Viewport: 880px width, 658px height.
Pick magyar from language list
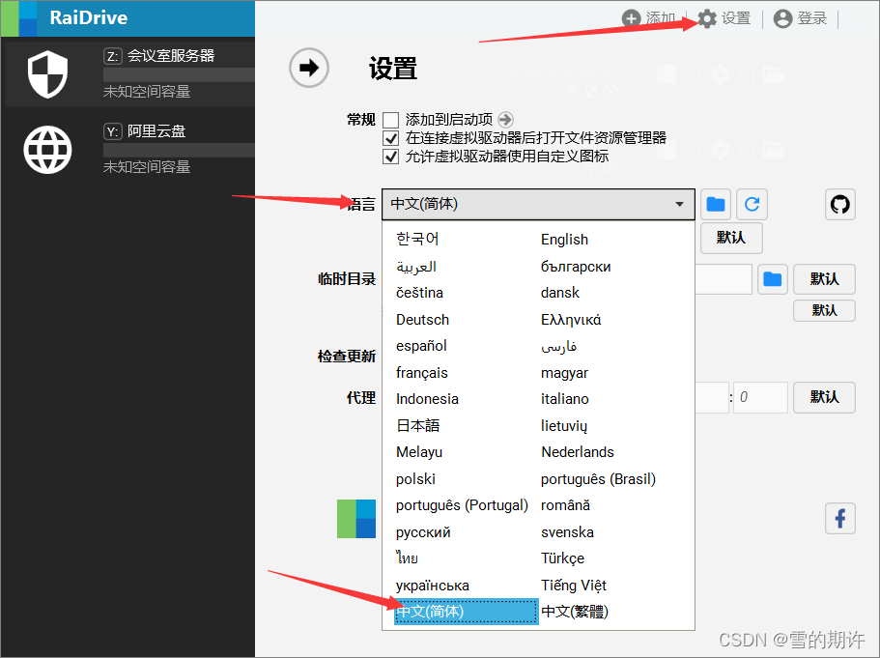click(564, 372)
